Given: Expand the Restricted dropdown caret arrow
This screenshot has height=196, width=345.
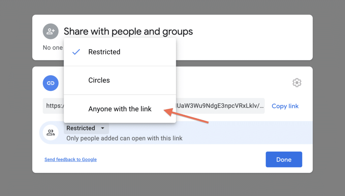Looking at the screenshot, I should (102, 128).
